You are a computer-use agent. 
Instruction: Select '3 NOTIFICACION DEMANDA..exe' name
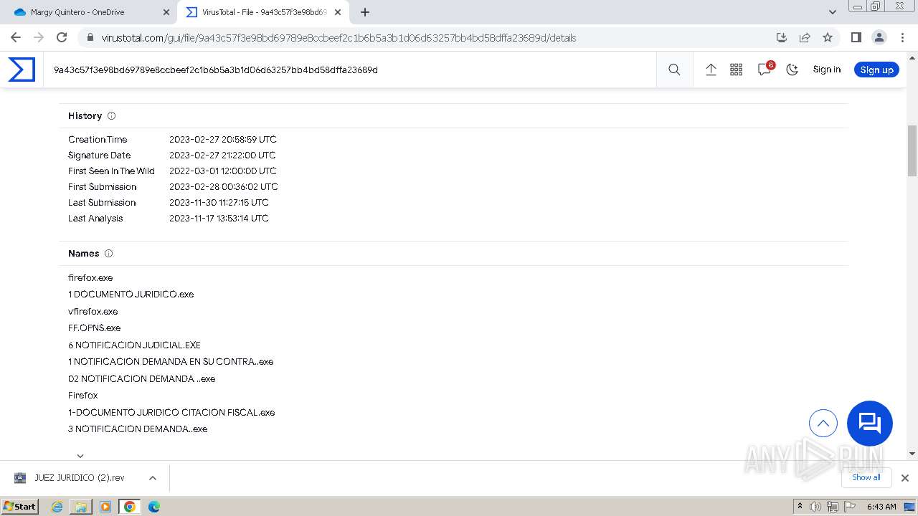click(x=138, y=429)
